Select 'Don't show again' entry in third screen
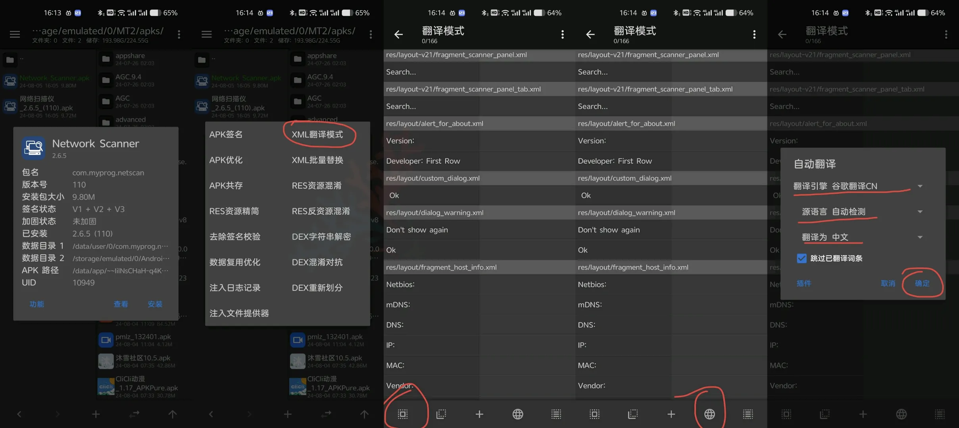Image resolution: width=959 pixels, height=428 pixels. pyautogui.click(x=479, y=230)
